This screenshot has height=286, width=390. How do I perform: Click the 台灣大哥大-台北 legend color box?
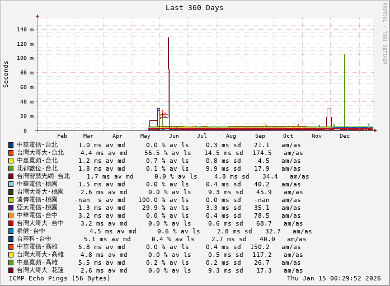11,153
